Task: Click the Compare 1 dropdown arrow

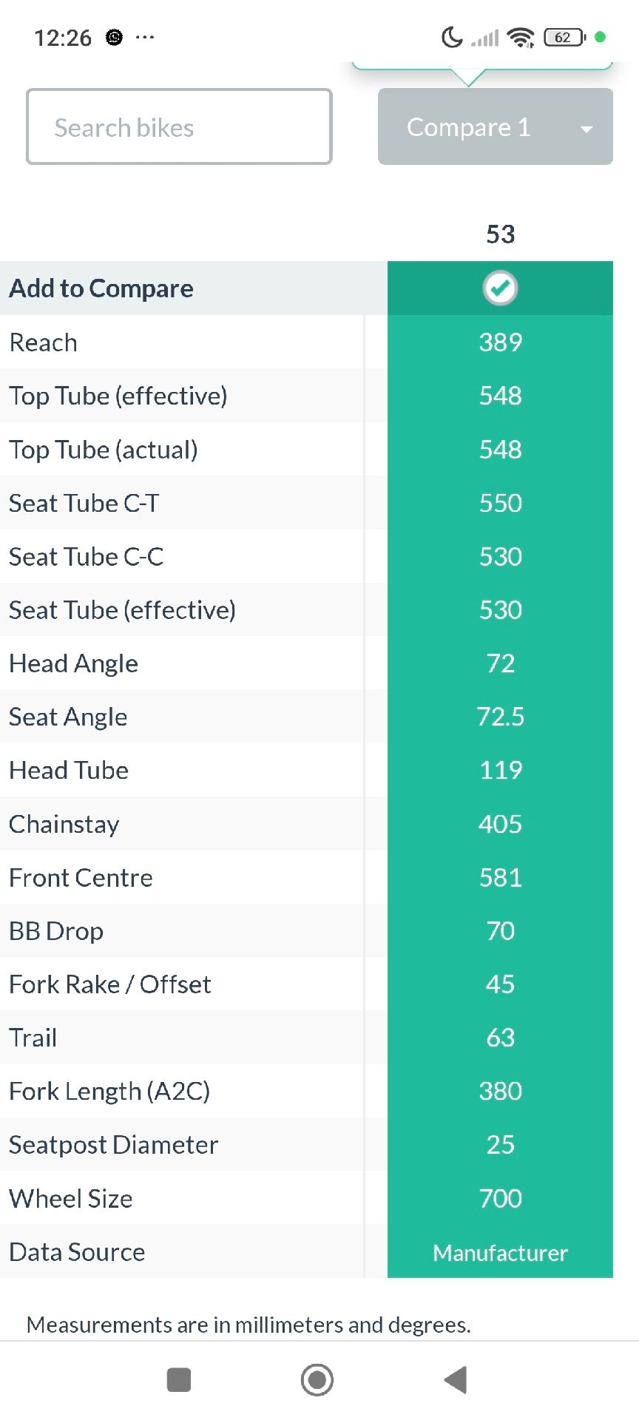Action: [x=586, y=129]
